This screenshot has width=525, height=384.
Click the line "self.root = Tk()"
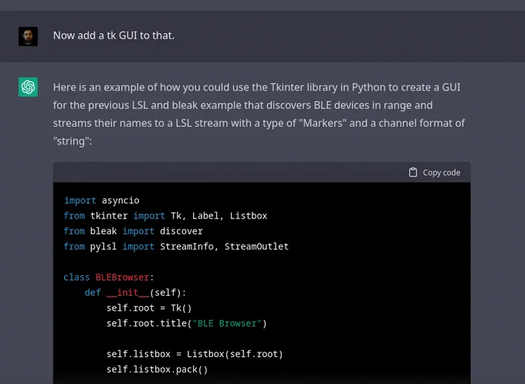click(x=149, y=308)
